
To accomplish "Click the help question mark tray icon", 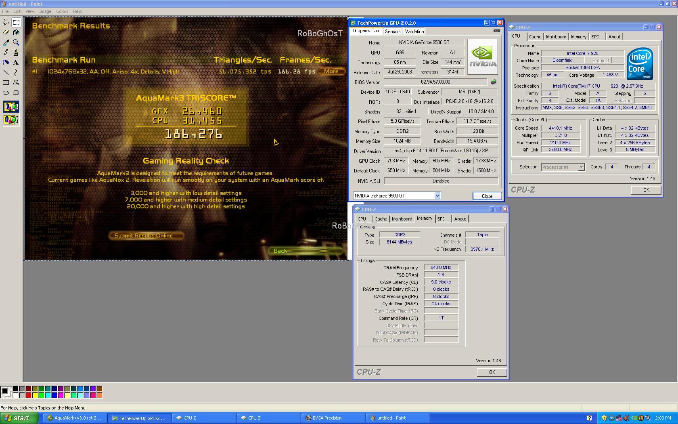I will [x=589, y=418].
